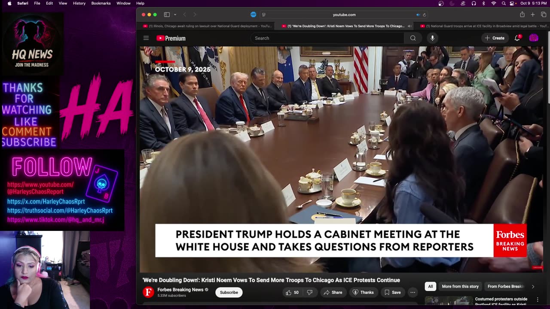Click the Thanks button
Viewport: 550px width, 309px height.
coord(363,292)
